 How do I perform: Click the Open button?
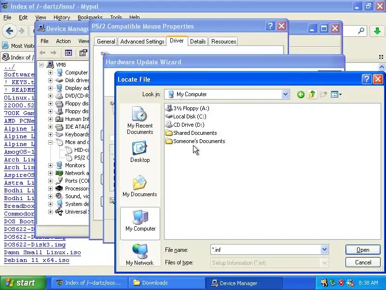click(x=363, y=250)
